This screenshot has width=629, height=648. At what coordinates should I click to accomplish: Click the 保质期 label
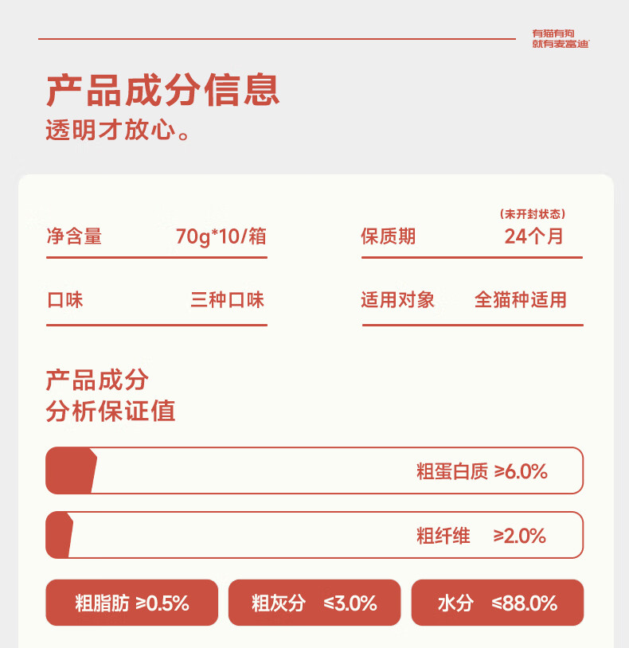388,236
